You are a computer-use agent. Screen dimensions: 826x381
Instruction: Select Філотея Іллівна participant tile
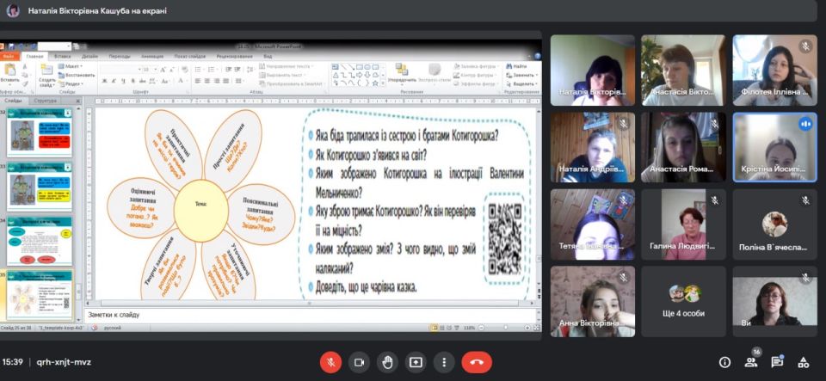[x=775, y=71]
